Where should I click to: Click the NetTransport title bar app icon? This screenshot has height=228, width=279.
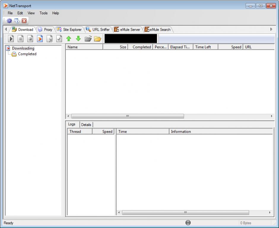pos(6,6)
